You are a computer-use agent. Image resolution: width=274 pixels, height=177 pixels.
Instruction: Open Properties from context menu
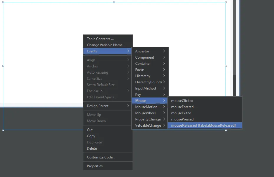[108, 166]
